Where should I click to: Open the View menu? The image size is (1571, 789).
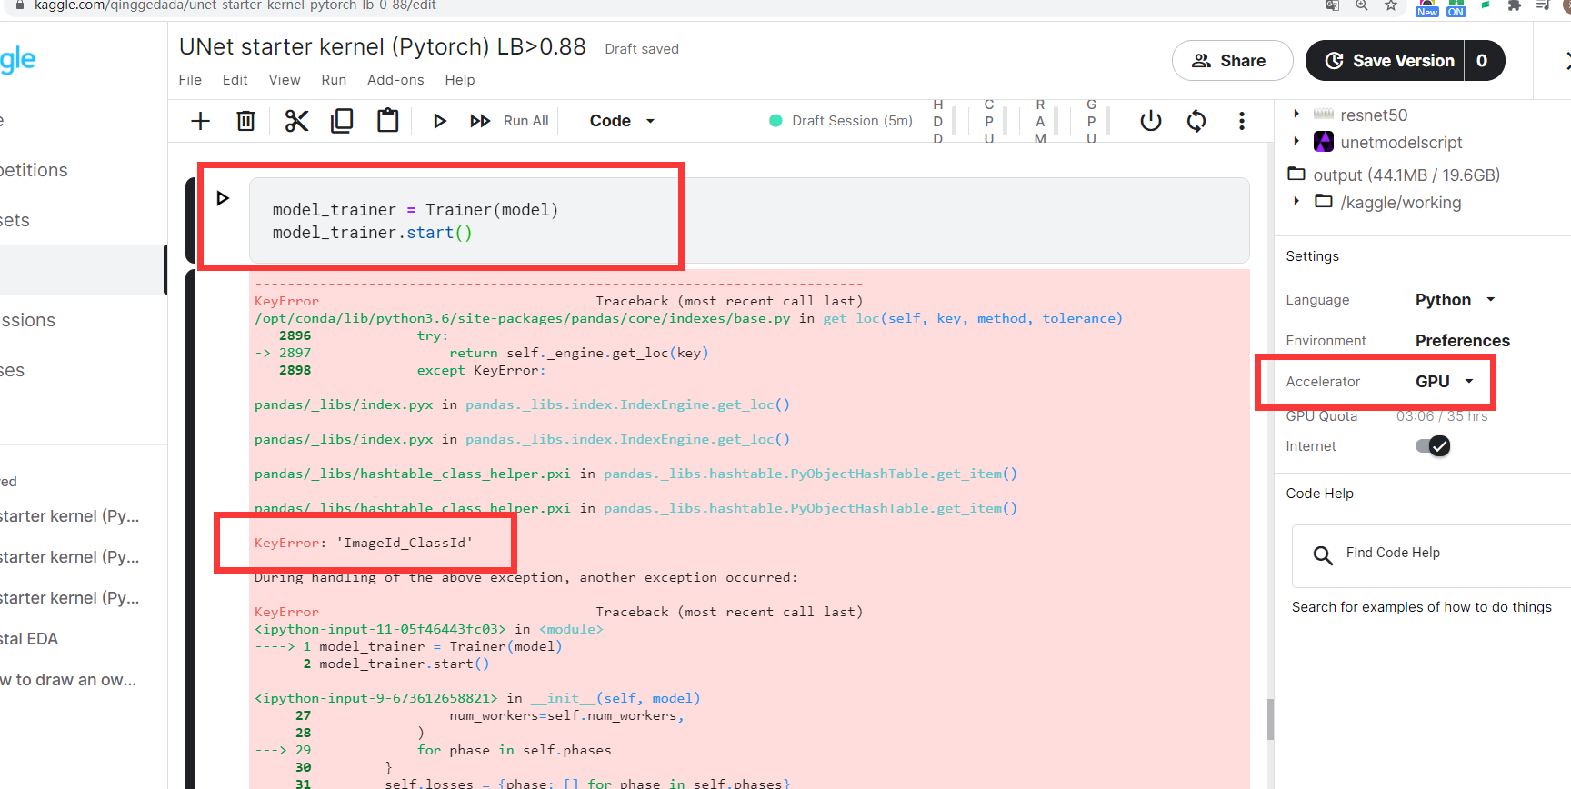[x=285, y=80]
